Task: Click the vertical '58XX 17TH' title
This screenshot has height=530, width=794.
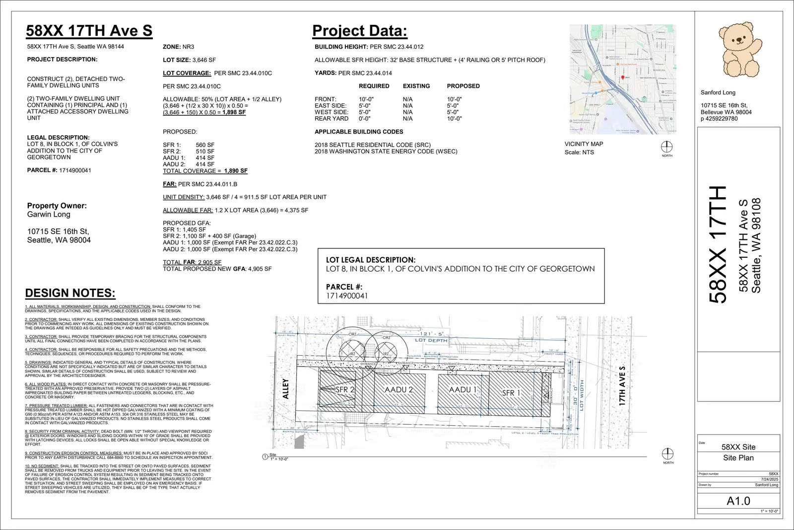Action: 718,244
